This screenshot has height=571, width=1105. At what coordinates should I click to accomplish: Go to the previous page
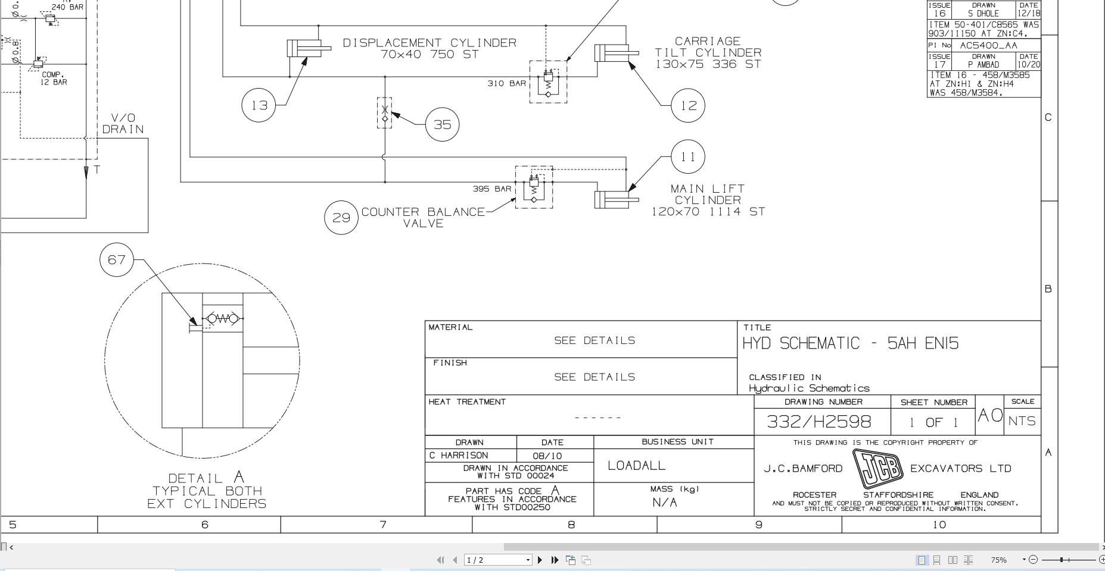[455, 560]
